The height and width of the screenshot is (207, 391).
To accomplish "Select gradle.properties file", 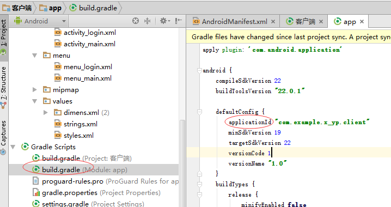I will 96,193.
